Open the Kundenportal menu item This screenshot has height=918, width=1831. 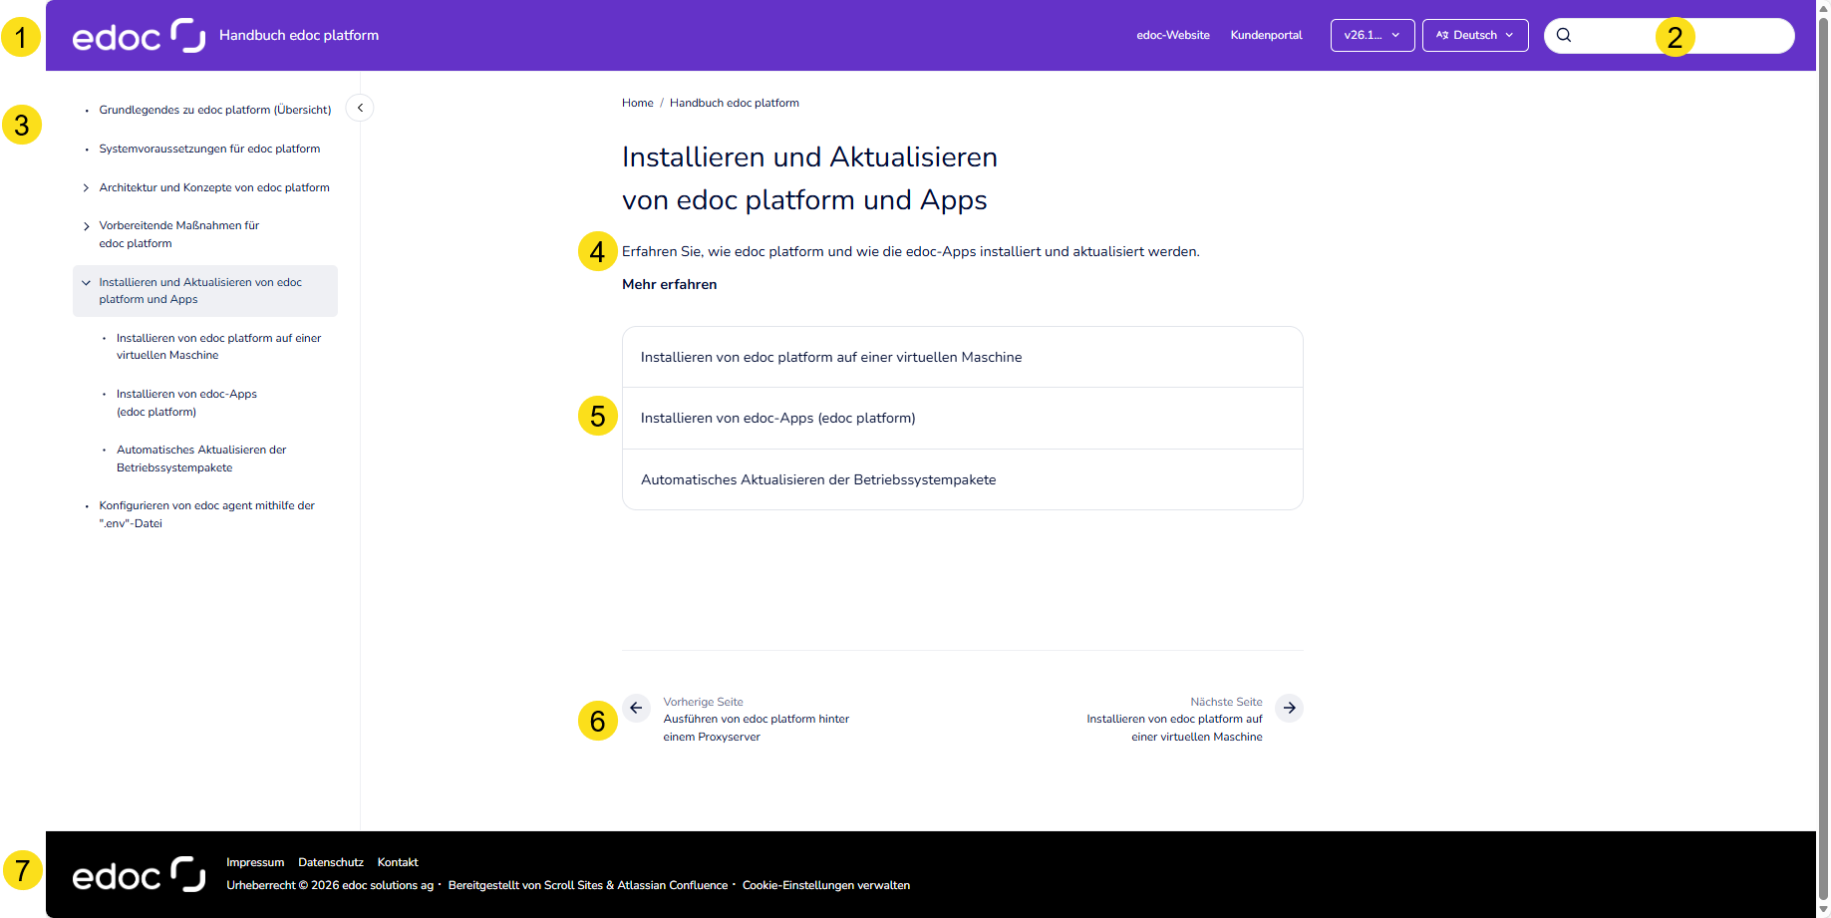1266,35
